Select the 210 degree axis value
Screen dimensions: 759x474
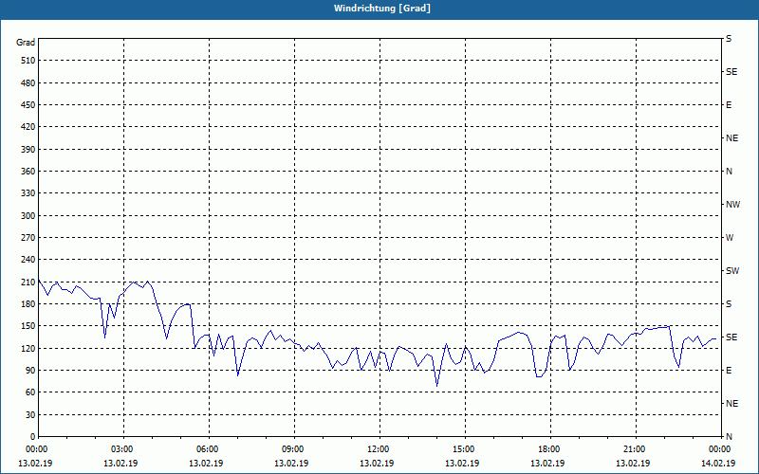pos(28,282)
